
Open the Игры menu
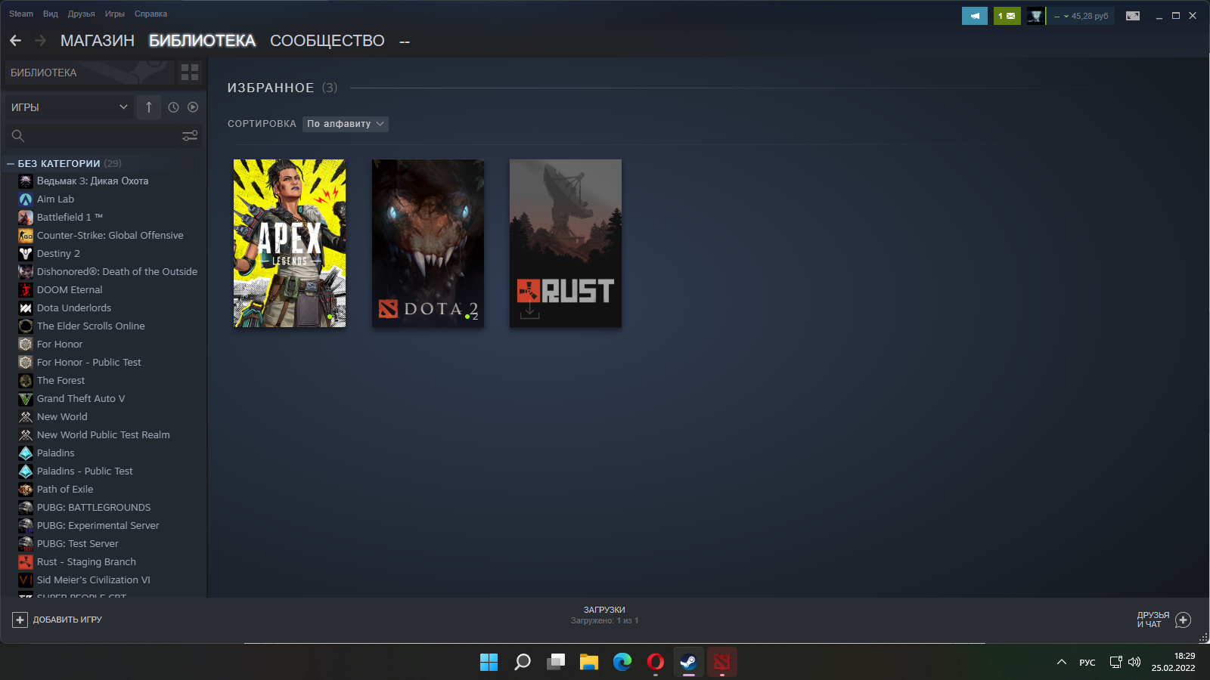click(115, 14)
